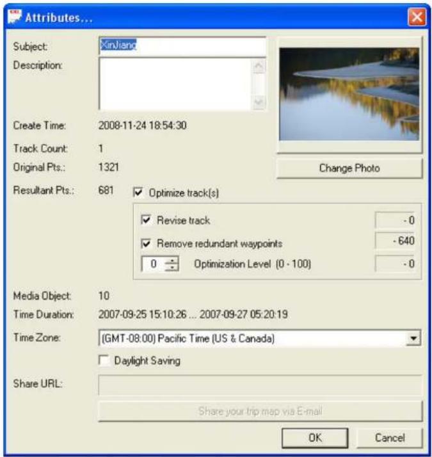Confirm with the OK button

(315, 438)
